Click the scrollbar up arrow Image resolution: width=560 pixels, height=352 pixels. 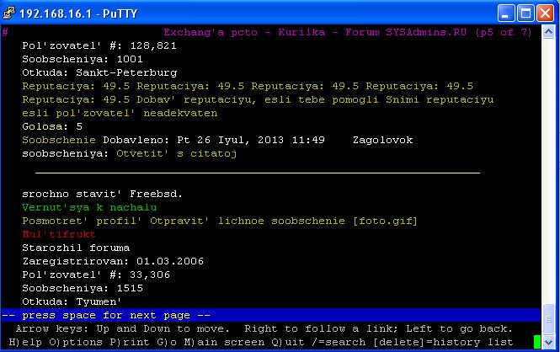click(x=548, y=32)
